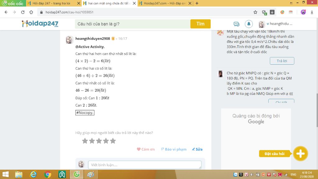Open the chat messages icon
Screen dimensions: 318x179
coord(236,24)
